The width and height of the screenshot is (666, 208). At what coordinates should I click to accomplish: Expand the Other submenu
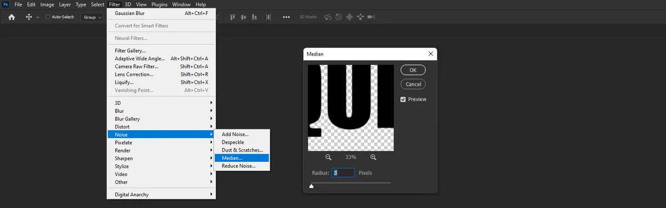click(x=161, y=182)
